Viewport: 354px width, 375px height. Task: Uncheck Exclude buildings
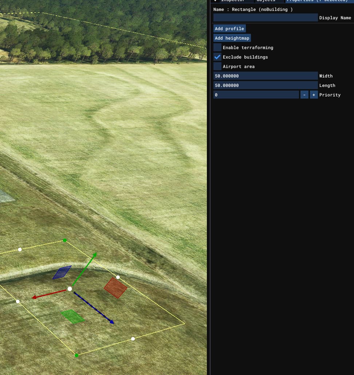(217, 57)
